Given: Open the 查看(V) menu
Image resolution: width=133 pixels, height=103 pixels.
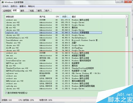Looking at the screenshot, I should (23, 6).
